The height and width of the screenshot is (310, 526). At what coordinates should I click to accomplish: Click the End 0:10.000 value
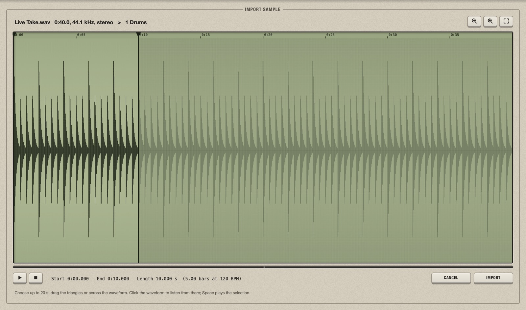coord(113,278)
